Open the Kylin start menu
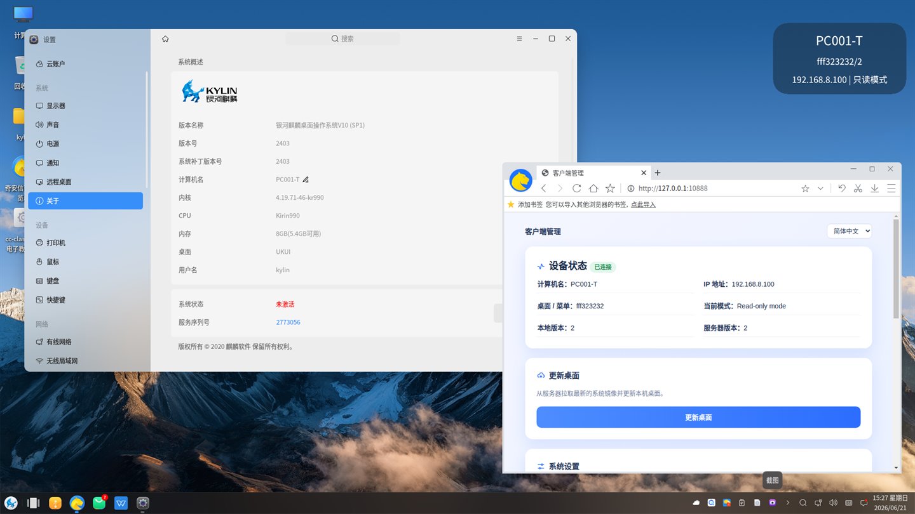915x514 pixels. click(11, 503)
